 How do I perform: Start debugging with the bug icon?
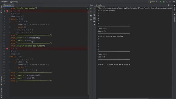click(164, 2)
